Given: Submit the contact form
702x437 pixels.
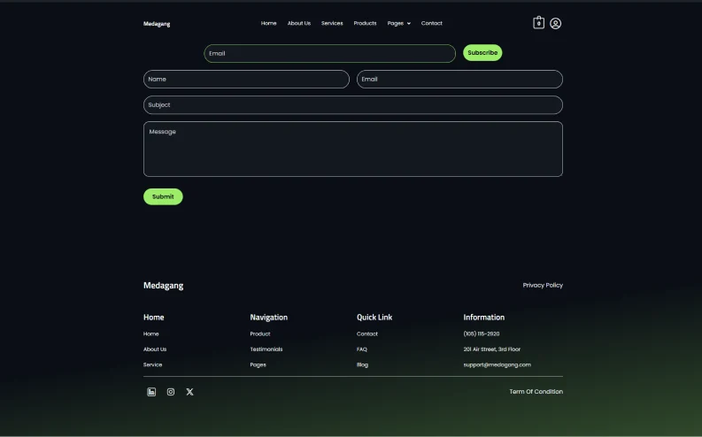Looking at the screenshot, I should (x=163, y=196).
